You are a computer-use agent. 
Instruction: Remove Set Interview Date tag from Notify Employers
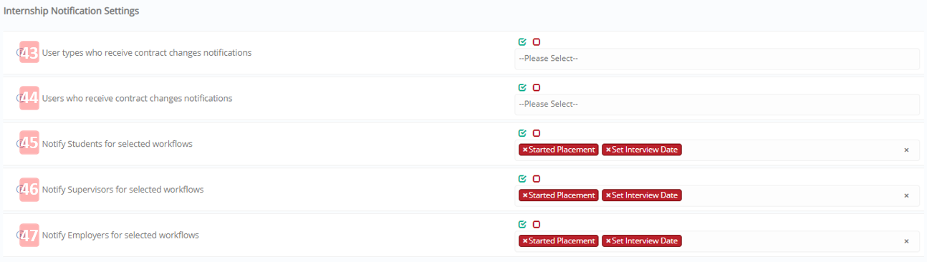(x=608, y=241)
